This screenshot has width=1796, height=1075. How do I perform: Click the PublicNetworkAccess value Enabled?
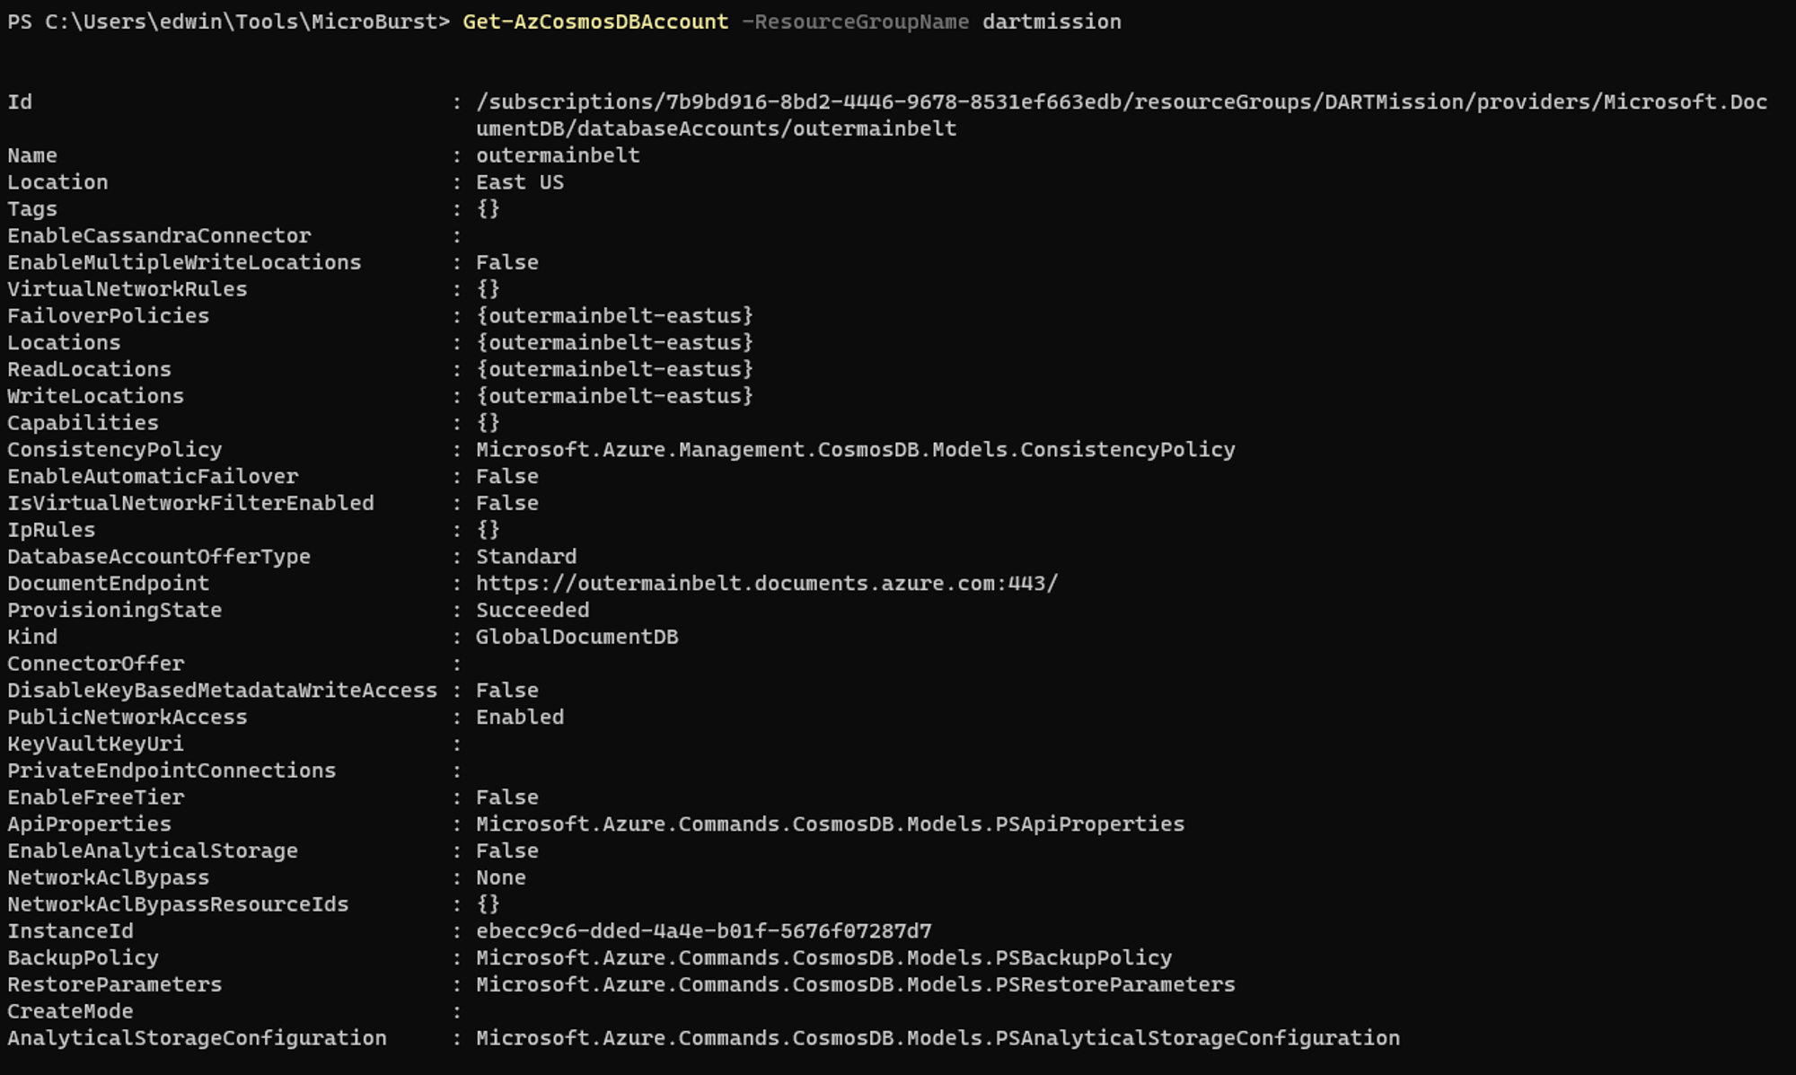(519, 718)
